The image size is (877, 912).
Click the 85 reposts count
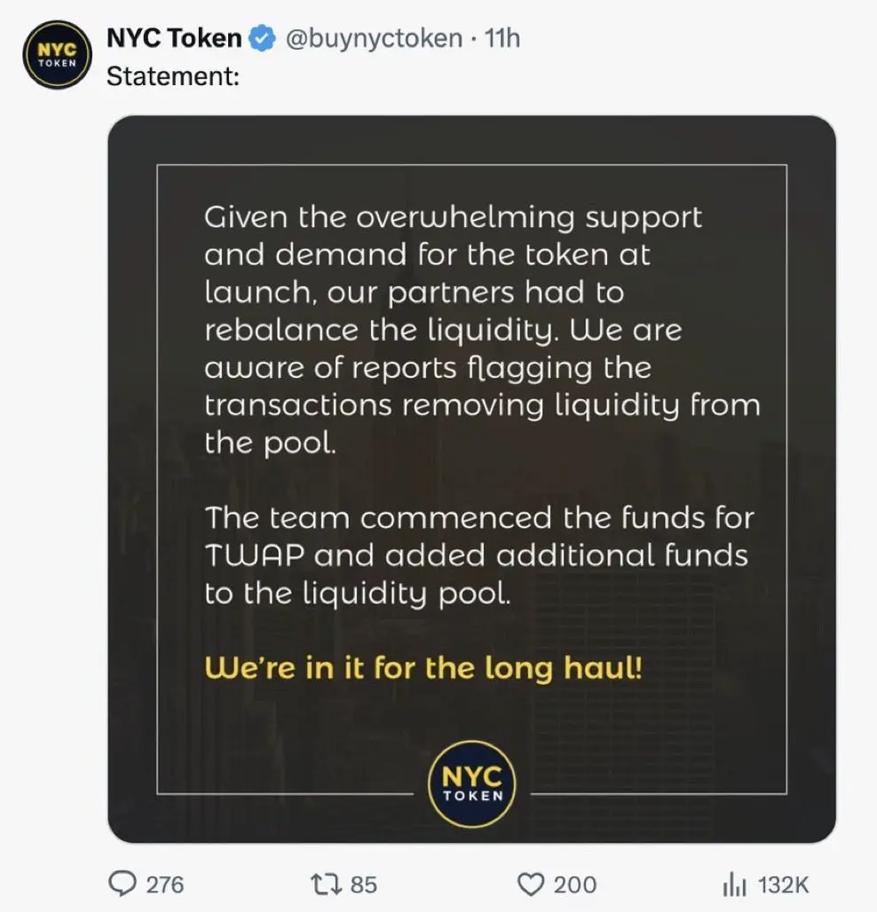click(364, 884)
